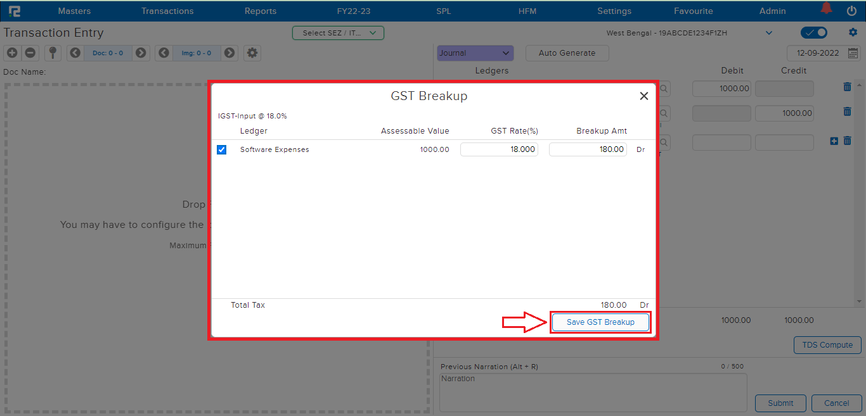
Task: Close the GST Breakup dialog
Action: tap(643, 96)
